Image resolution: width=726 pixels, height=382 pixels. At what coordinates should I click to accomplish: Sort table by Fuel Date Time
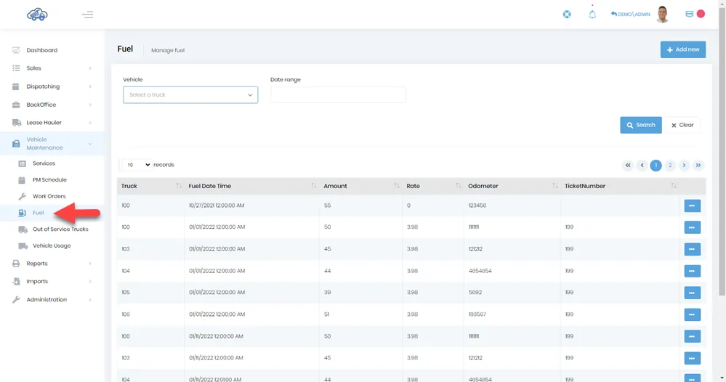(x=252, y=186)
